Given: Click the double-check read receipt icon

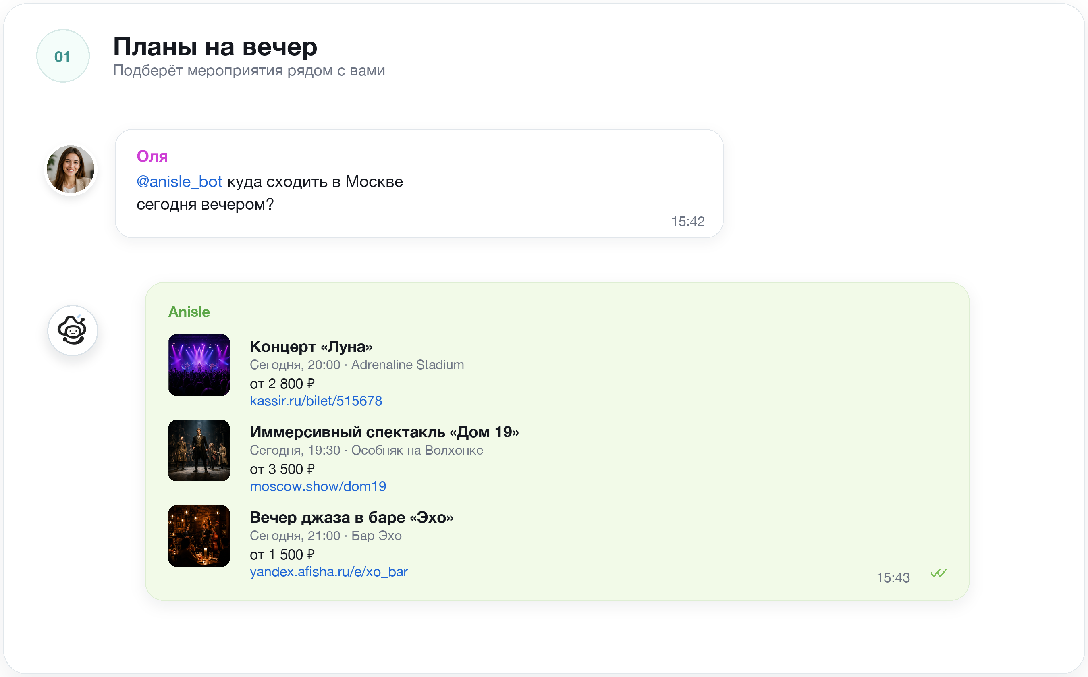Looking at the screenshot, I should tap(939, 573).
